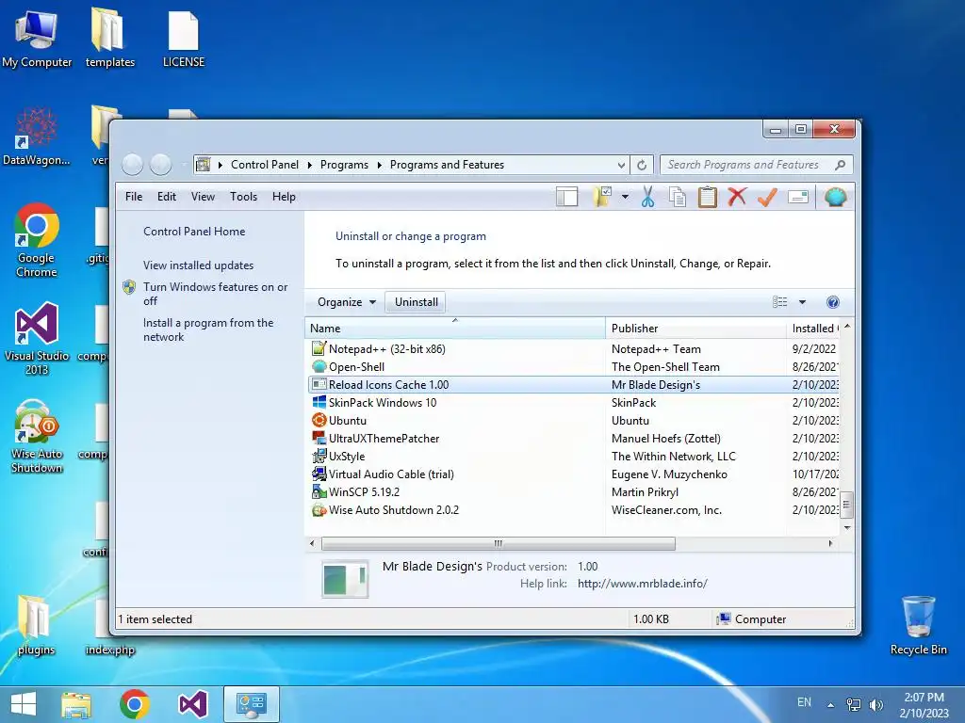The height and width of the screenshot is (723, 965).
Task: Click the red X Delete toolbar icon
Action: click(737, 197)
